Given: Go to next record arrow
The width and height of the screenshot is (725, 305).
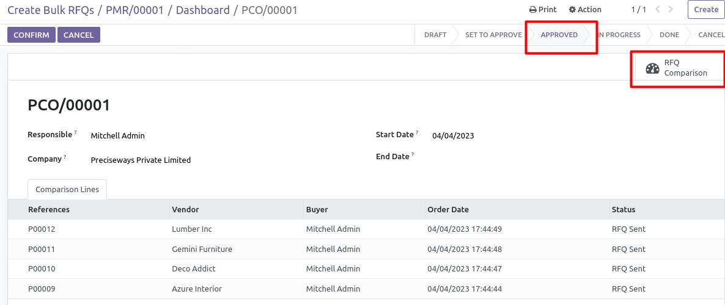Looking at the screenshot, I should coord(671,9).
